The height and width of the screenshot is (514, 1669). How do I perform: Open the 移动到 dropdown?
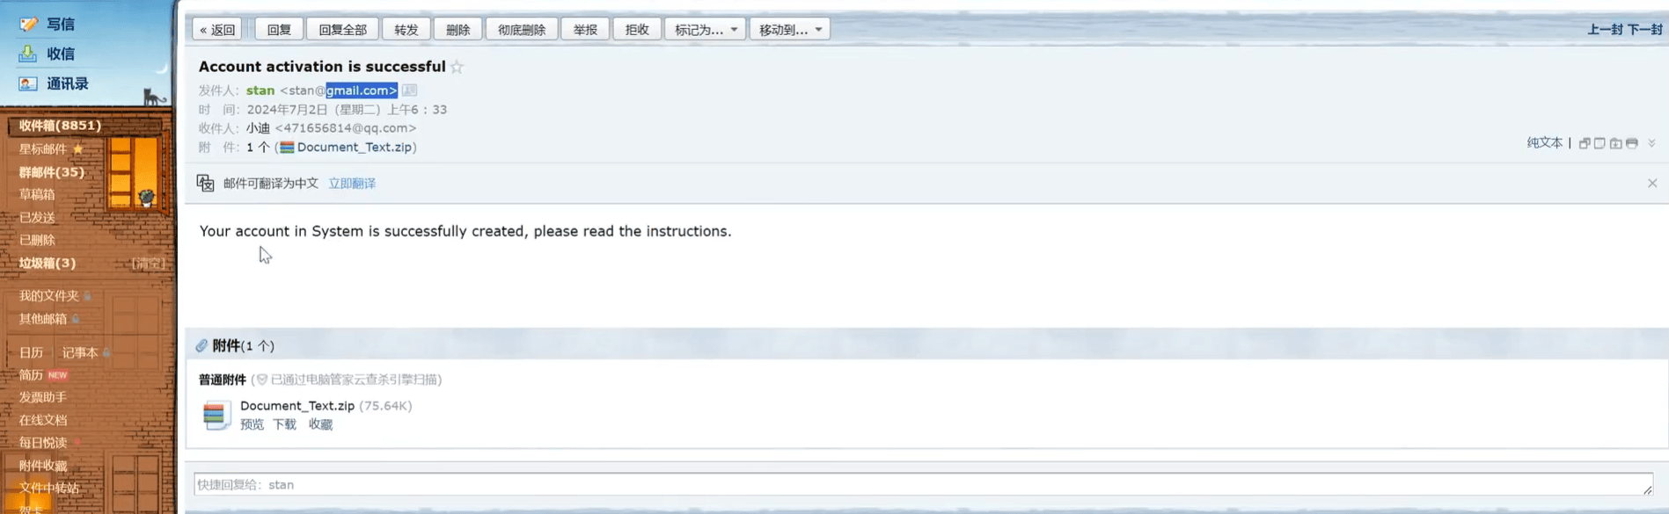pyautogui.click(x=789, y=29)
